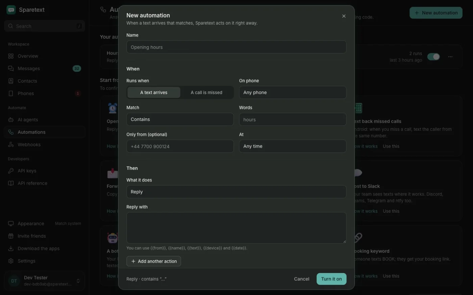Click the 'Reply with' text area
This screenshot has width=473, height=295.
[x=236, y=228]
